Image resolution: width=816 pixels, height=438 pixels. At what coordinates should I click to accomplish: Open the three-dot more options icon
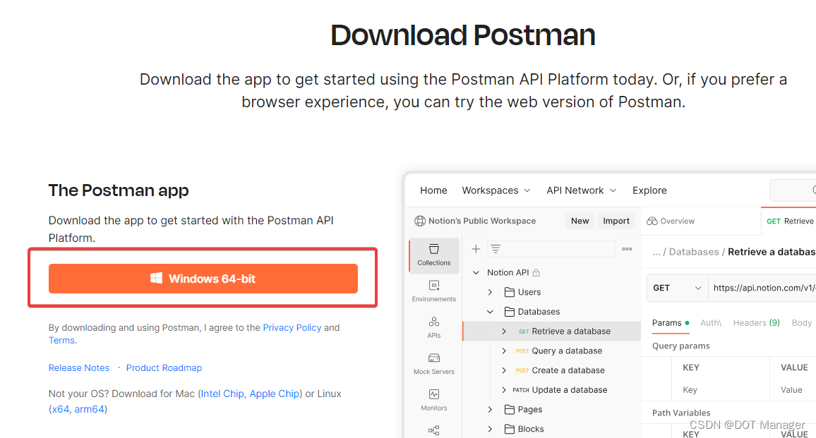(627, 249)
